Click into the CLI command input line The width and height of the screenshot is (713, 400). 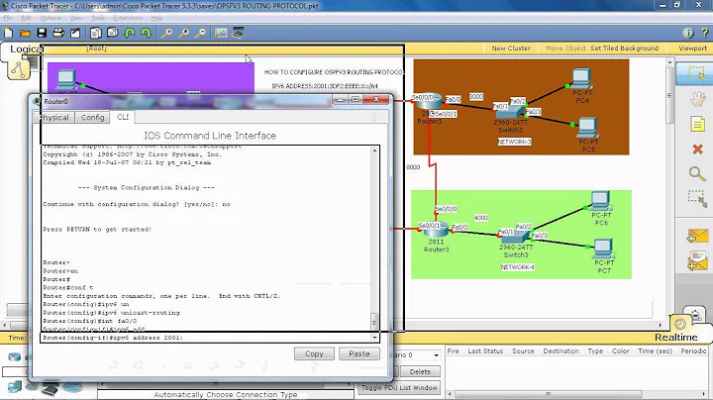pos(206,338)
